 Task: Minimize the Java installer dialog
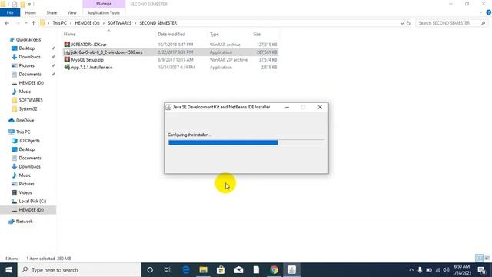click(287, 107)
